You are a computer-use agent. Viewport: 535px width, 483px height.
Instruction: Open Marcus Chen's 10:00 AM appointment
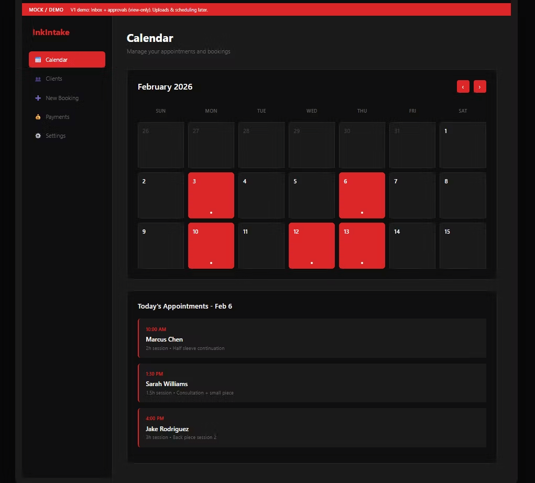(312, 338)
